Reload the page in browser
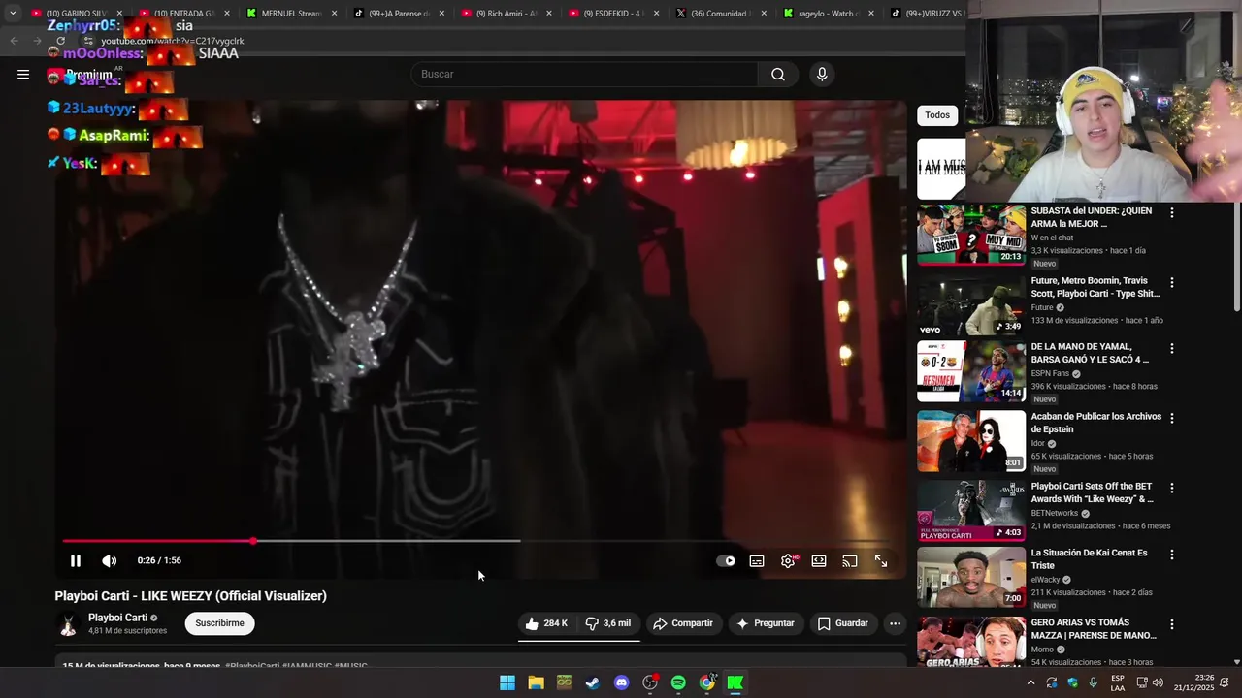The image size is (1242, 698). [x=60, y=41]
